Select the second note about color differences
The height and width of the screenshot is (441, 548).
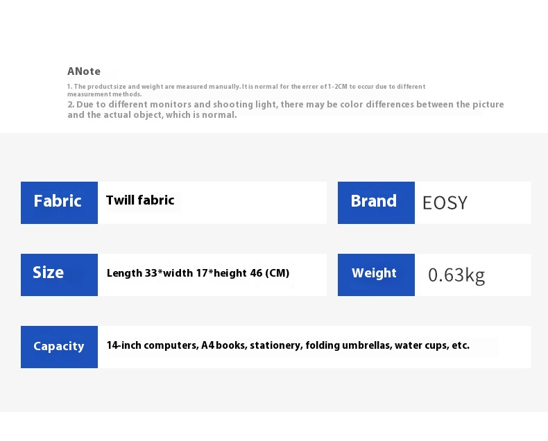286,110
